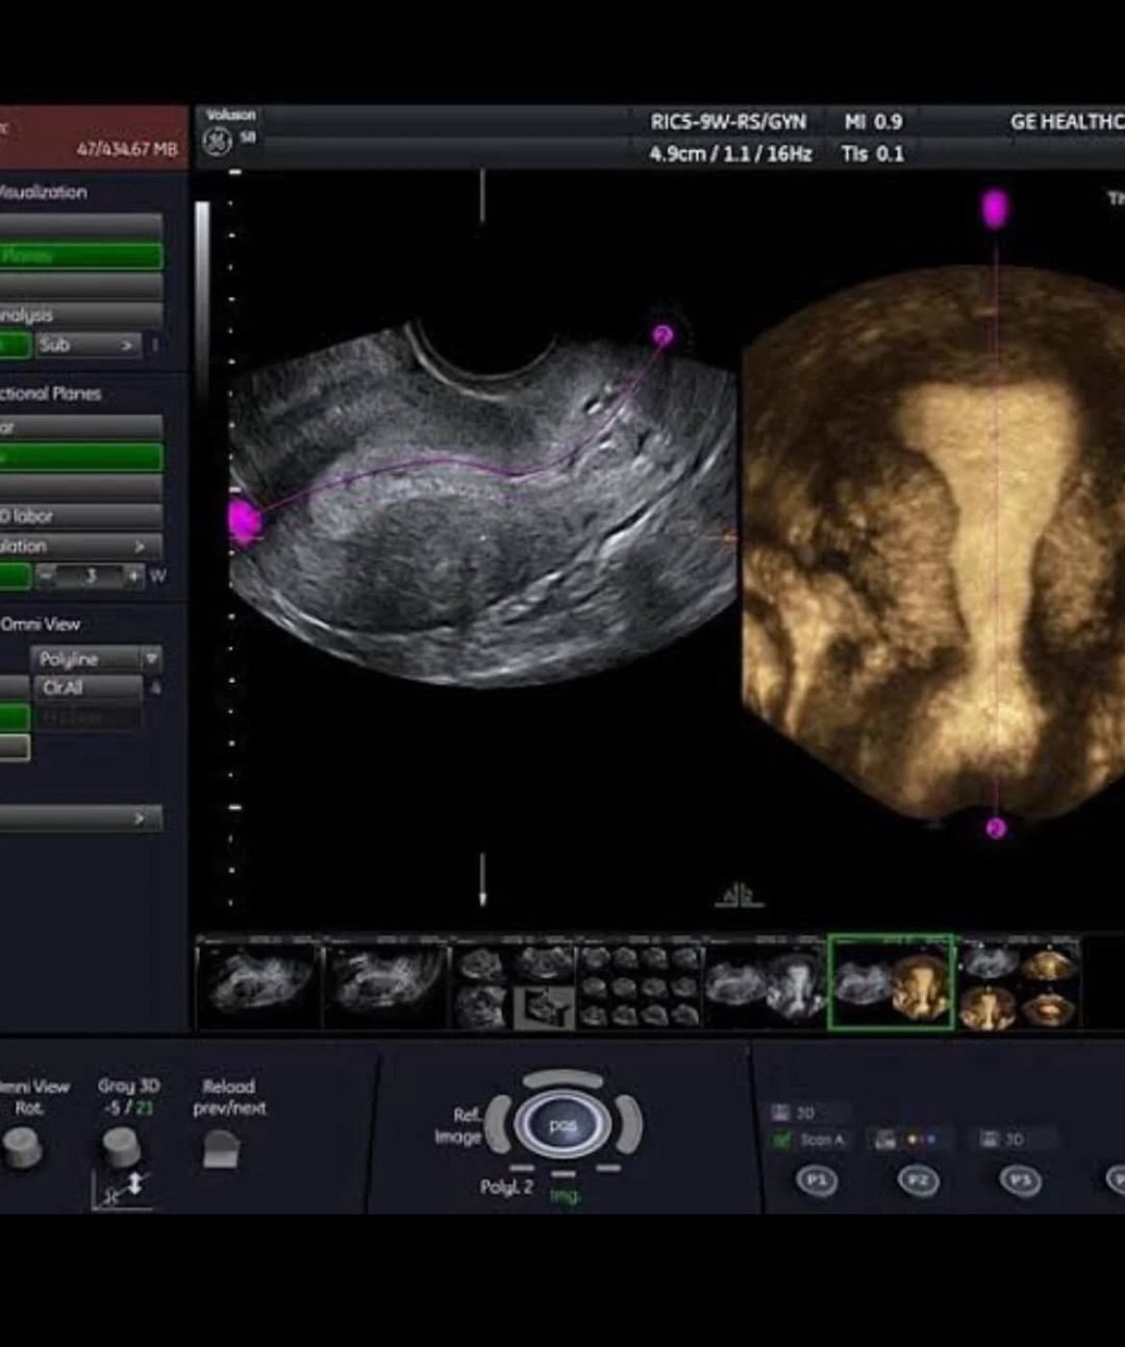
Task: Toggle the Scan A. checkbox
Action: [782, 1140]
